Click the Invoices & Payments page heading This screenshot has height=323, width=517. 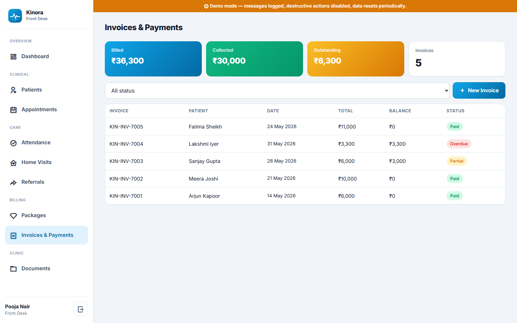[x=144, y=28]
